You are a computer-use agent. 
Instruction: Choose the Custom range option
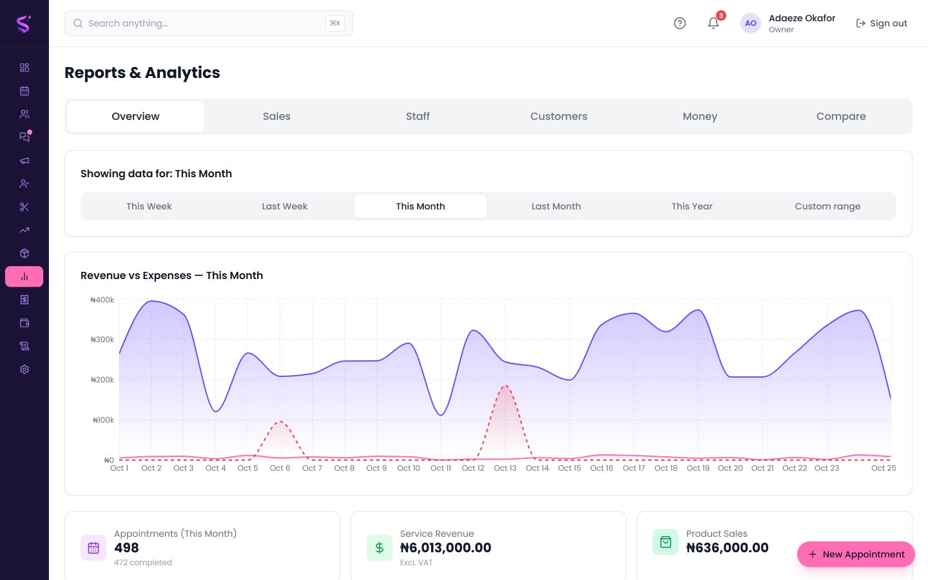pos(827,206)
